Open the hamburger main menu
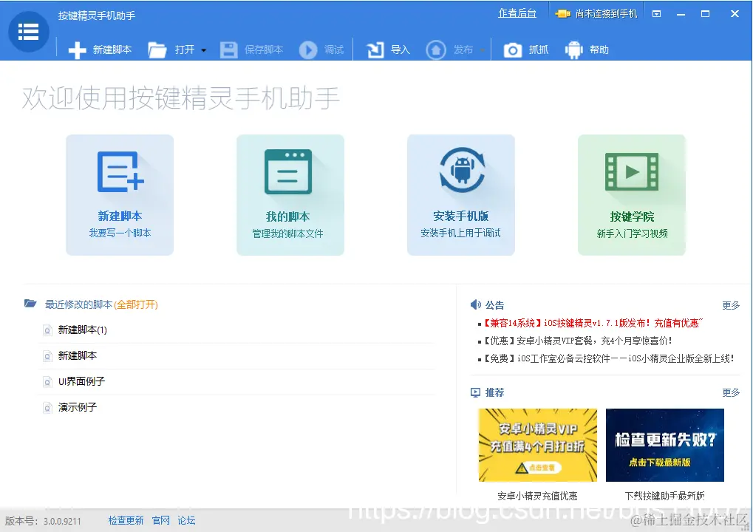Image resolution: width=753 pixels, height=532 pixels. pos(28,31)
